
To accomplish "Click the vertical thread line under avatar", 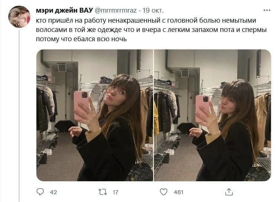I will [x=19, y=115].
